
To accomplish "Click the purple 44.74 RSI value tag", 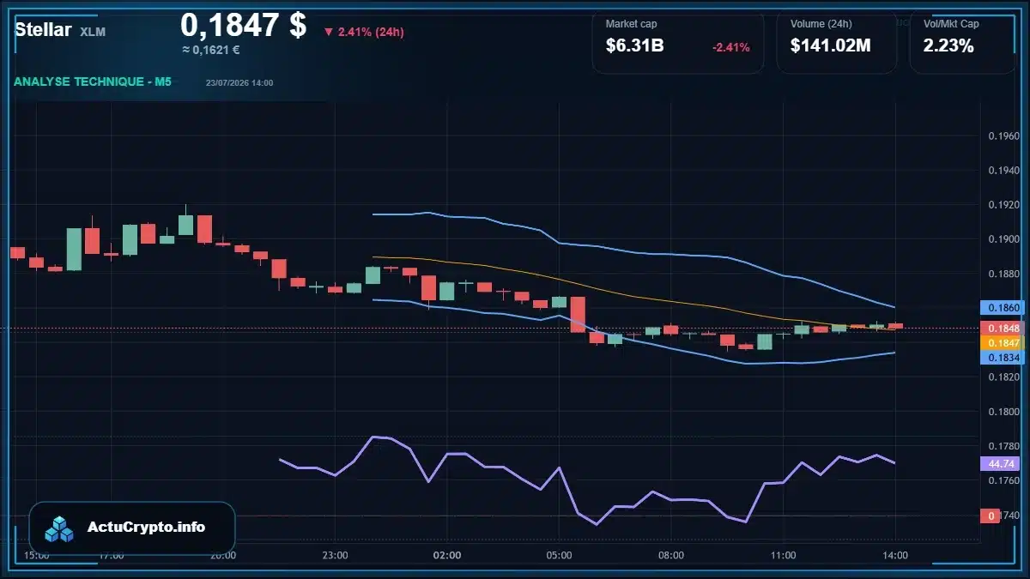I will click(x=1002, y=463).
